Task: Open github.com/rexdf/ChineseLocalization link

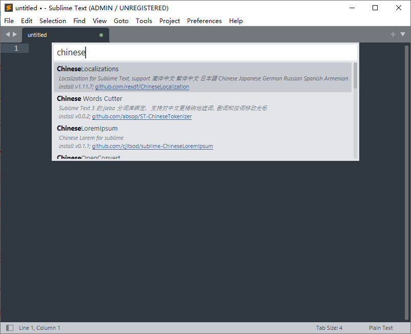Action: tap(142, 87)
